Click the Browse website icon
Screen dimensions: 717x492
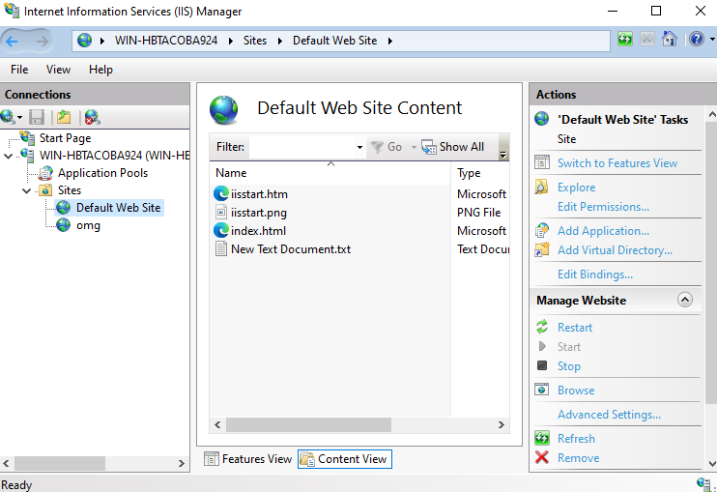point(542,390)
